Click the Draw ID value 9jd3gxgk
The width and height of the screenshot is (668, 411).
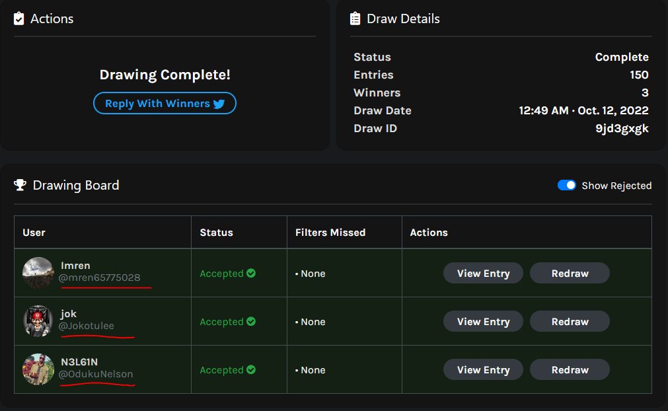(x=622, y=129)
